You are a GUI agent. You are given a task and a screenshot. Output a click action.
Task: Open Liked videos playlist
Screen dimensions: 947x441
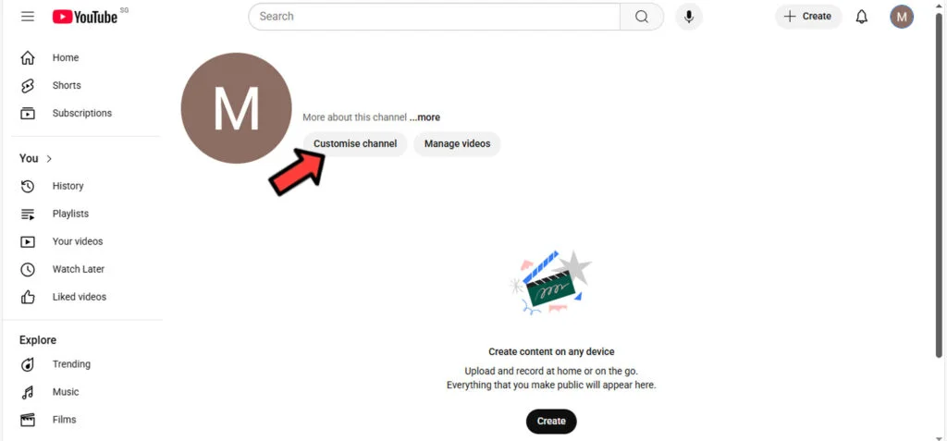[x=79, y=297]
